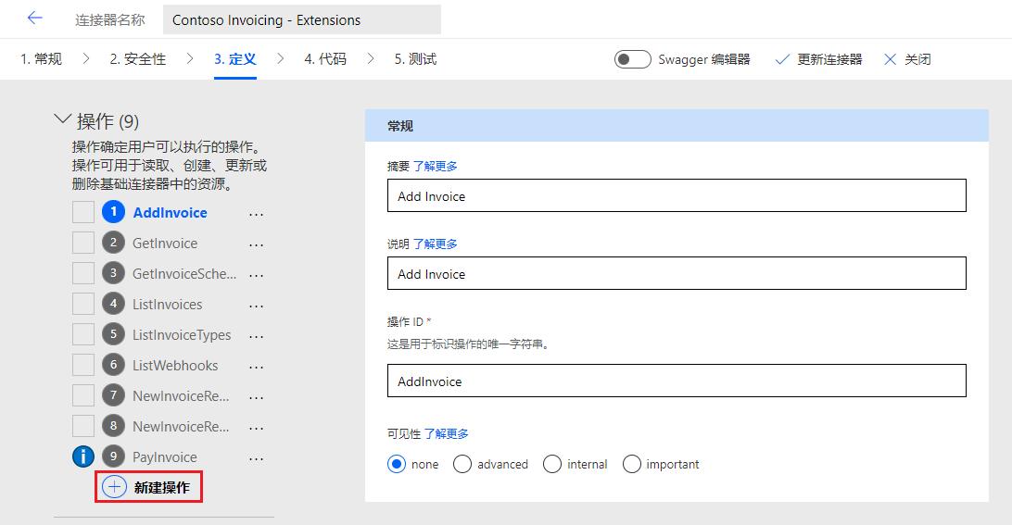Select the advanced visibility radio button

(x=462, y=464)
